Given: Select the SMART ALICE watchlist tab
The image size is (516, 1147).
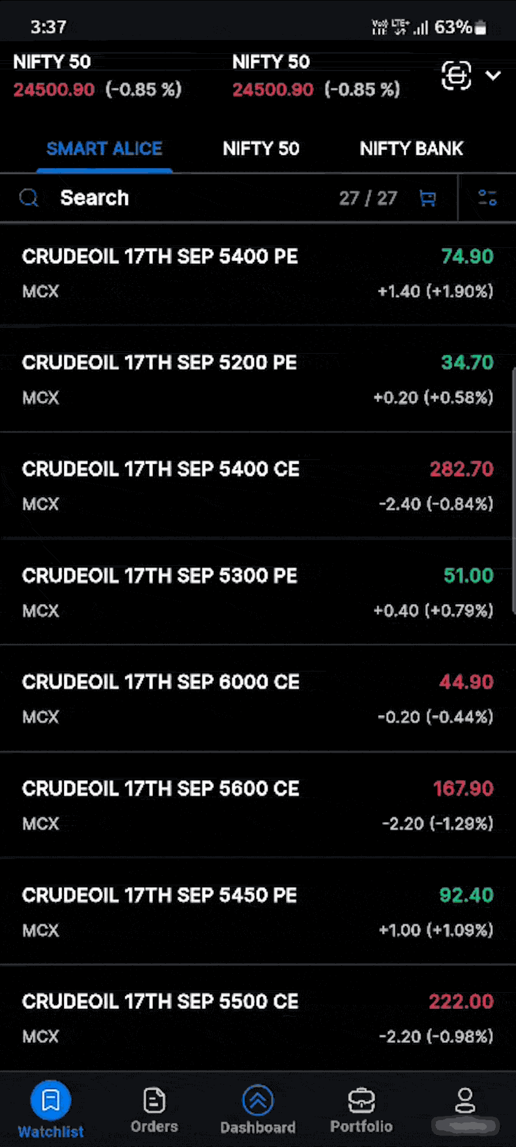Looking at the screenshot, I should tap(105, 149).
